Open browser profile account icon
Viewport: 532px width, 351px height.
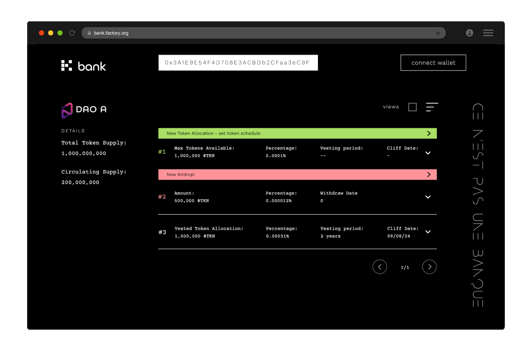(x=469, y=33)
